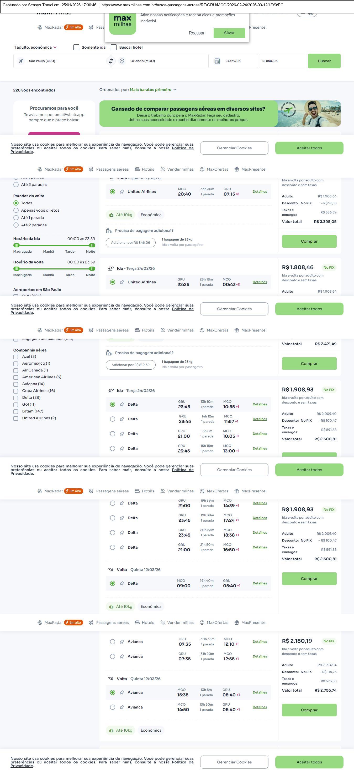Viewport: 354px width, 775px height.
Task: Click airplane icon beside São Paulo (GRU)
Action: [x=21, y=61]
